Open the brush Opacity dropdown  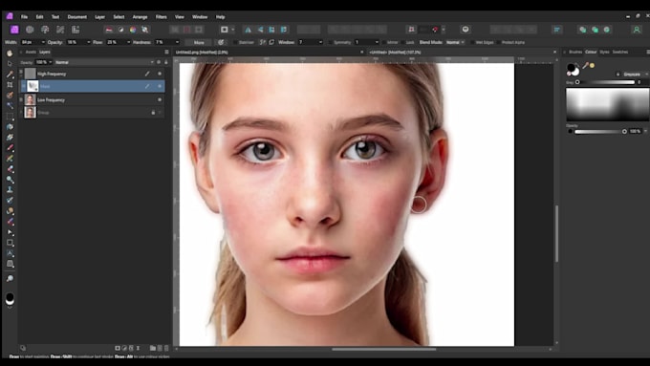tap(88, 42)
